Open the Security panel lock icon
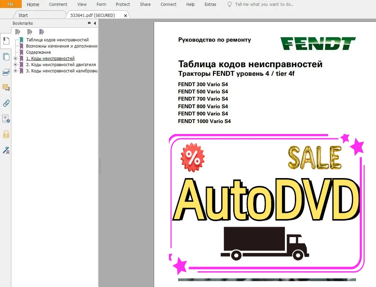The image size is (376, 287). point(6,134)
